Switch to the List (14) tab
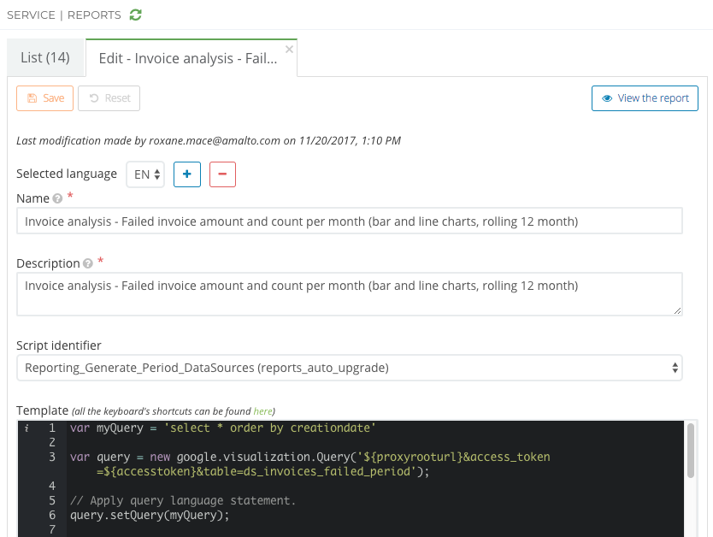 [45, 58]
